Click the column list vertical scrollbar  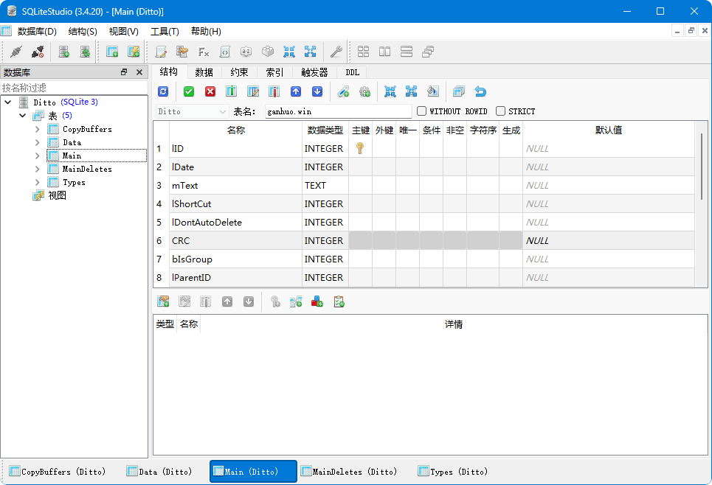(702, 166)
